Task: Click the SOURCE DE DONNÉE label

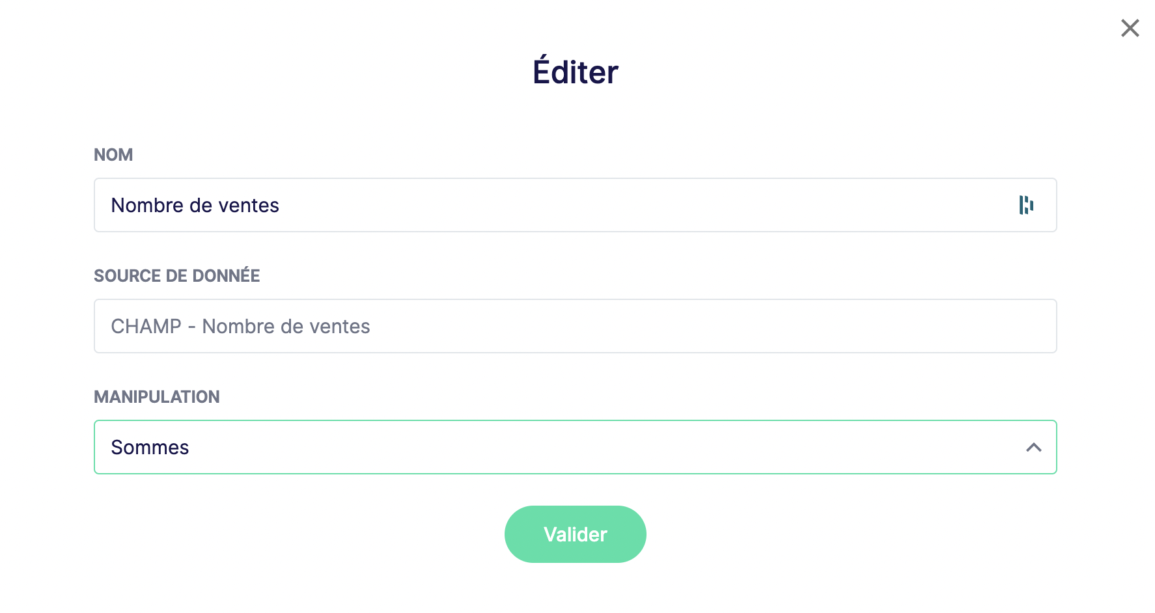Action: (176, 275)
